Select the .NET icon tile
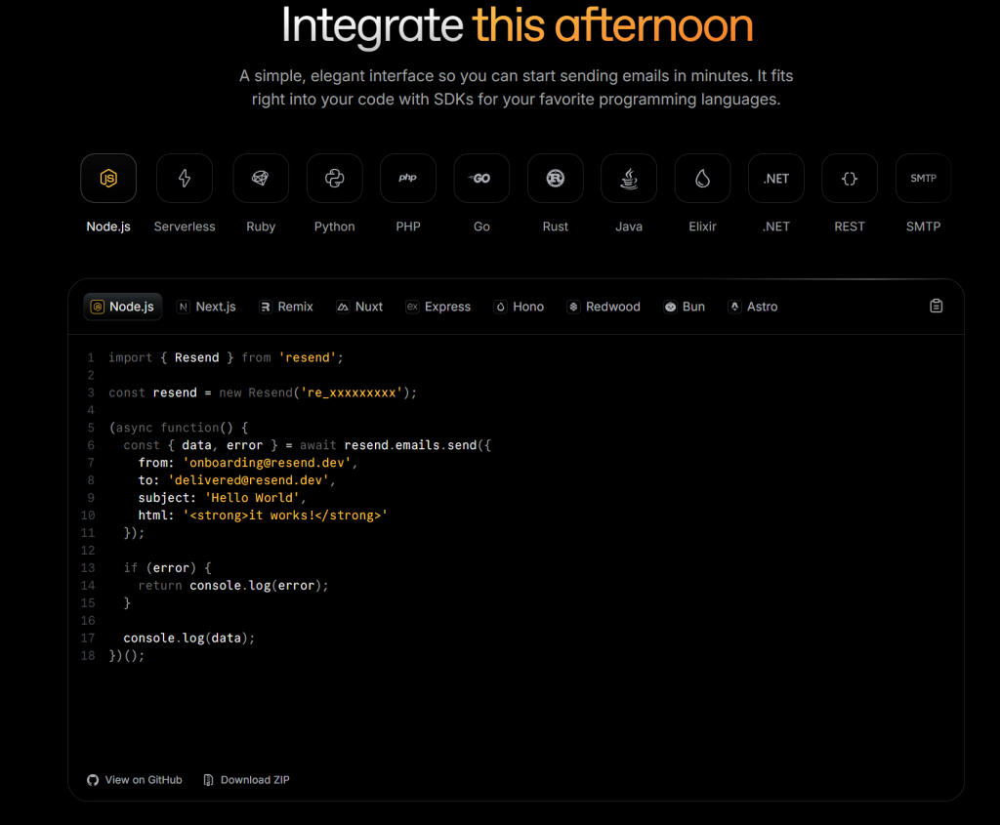Viewport: 1000px width, 825px height. pos(776,178)
